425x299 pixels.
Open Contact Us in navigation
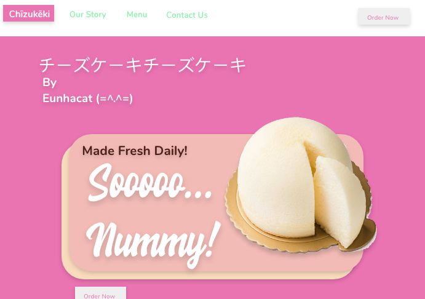(187, 15)
